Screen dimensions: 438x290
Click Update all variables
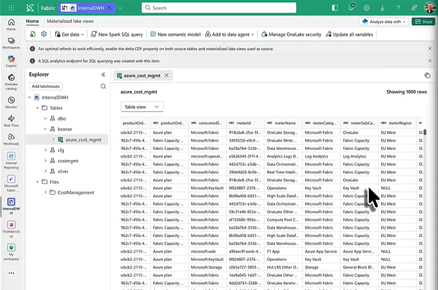(349, 35)
